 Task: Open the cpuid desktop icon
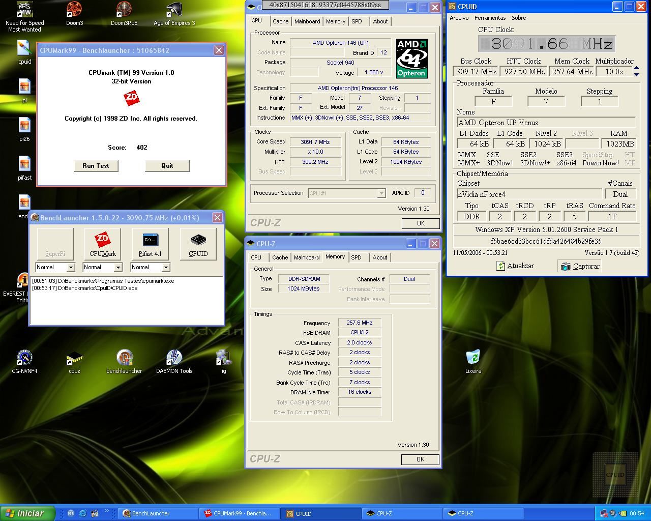(x=24, y=52)
